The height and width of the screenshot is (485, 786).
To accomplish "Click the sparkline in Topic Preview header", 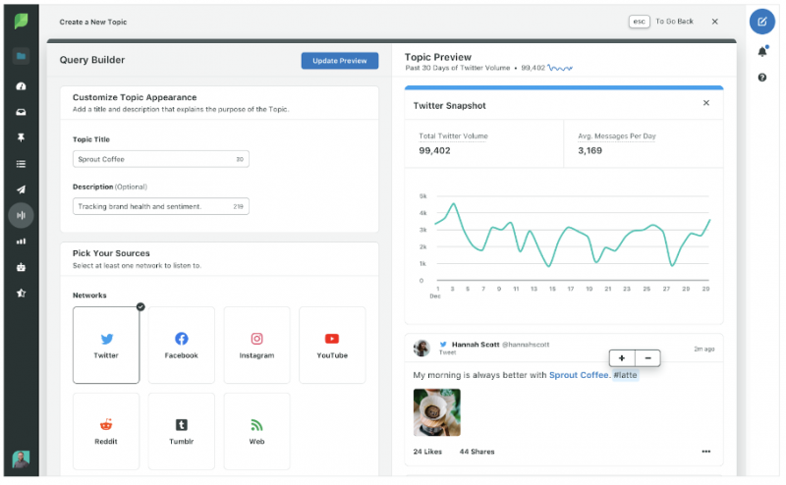I will (560, 68).
